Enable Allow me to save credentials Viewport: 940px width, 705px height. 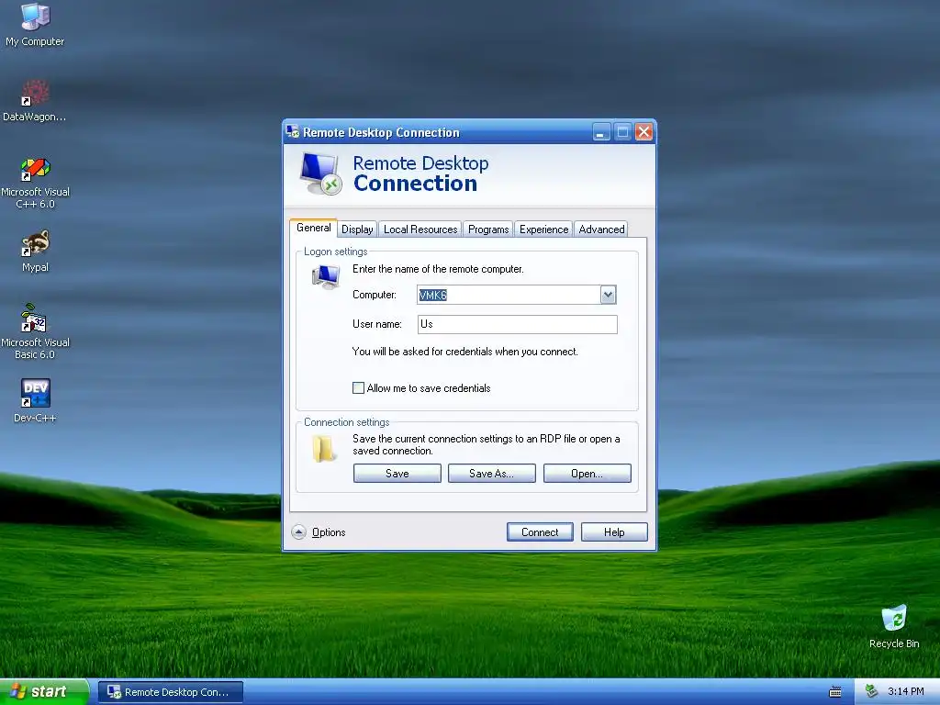point(359,388)
